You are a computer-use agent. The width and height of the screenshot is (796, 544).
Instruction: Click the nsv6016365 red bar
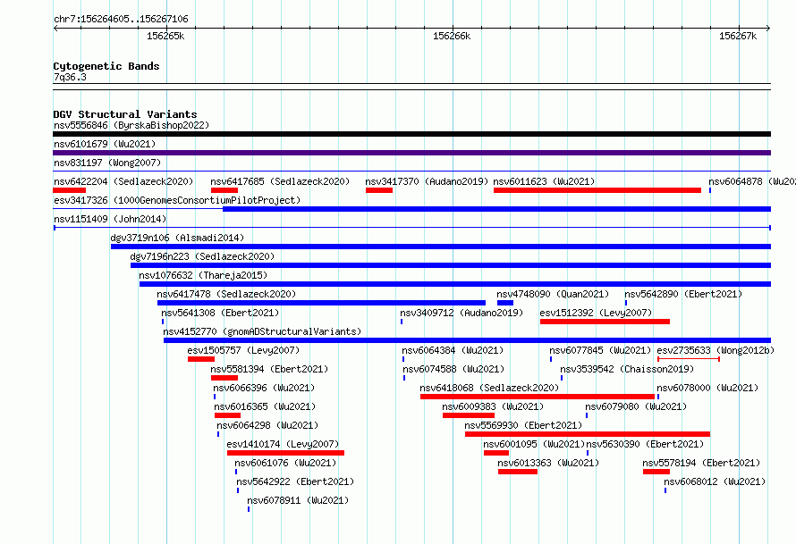tap(227, 415)
